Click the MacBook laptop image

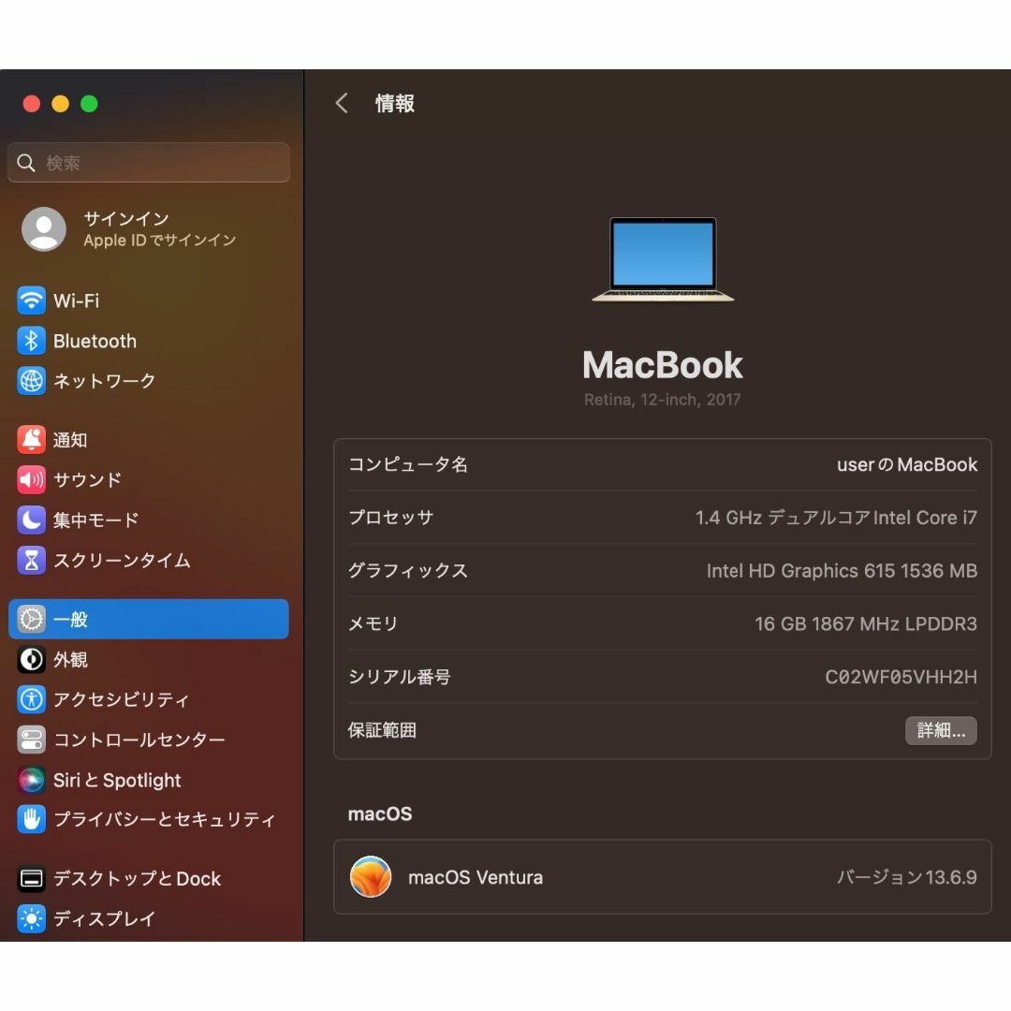pyautogui.click(x=663, y=260)
